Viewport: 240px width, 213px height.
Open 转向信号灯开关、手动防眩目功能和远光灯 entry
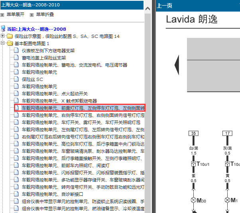click(83, 187)
